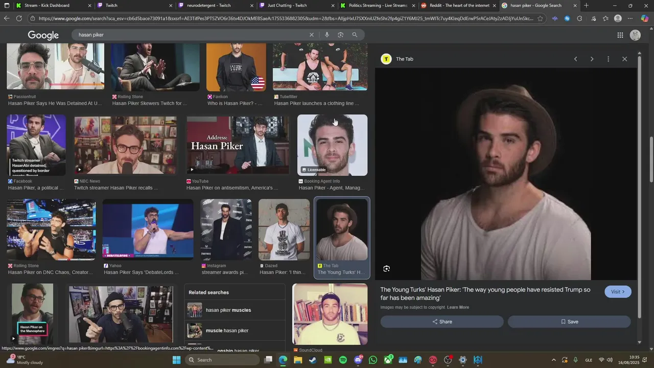The height and width of the screenshot is (368, 654).
Task: Open Rolling Stone DNC Chaos thumbnail
Action: 51,229
